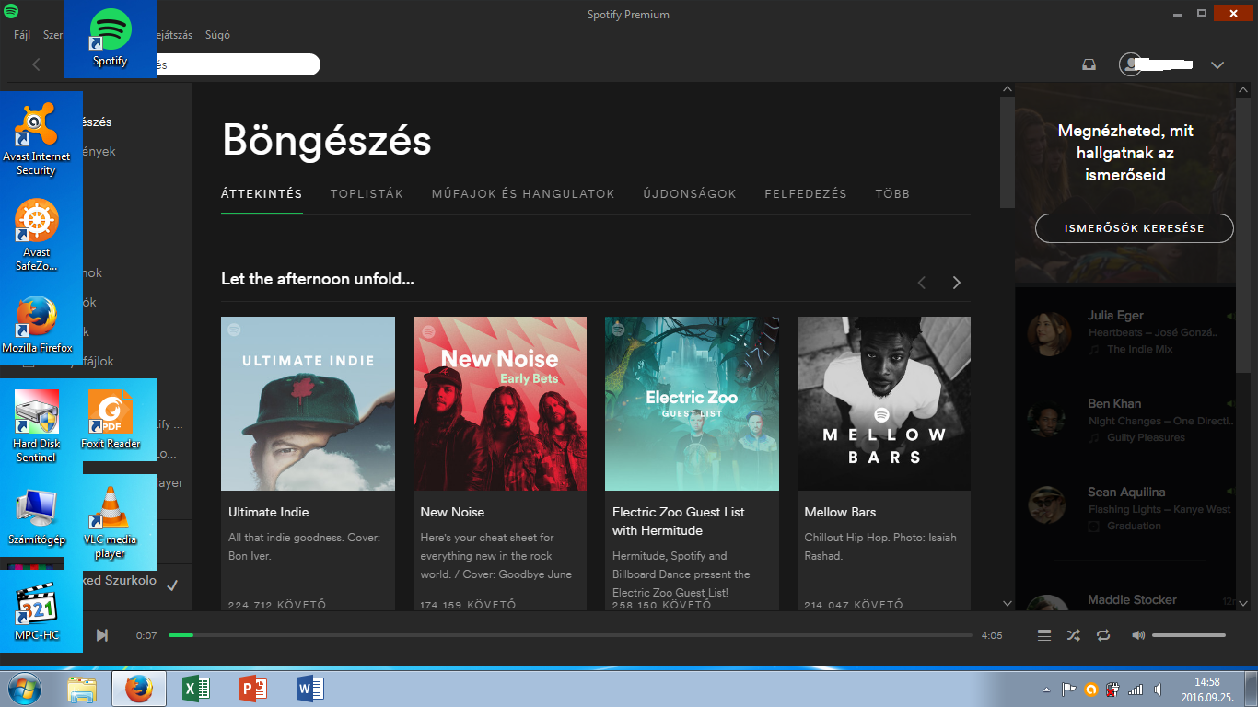Click the main content scroll down arrow
Viewport: 1258px width, 707px height.
pos(1007,603)
